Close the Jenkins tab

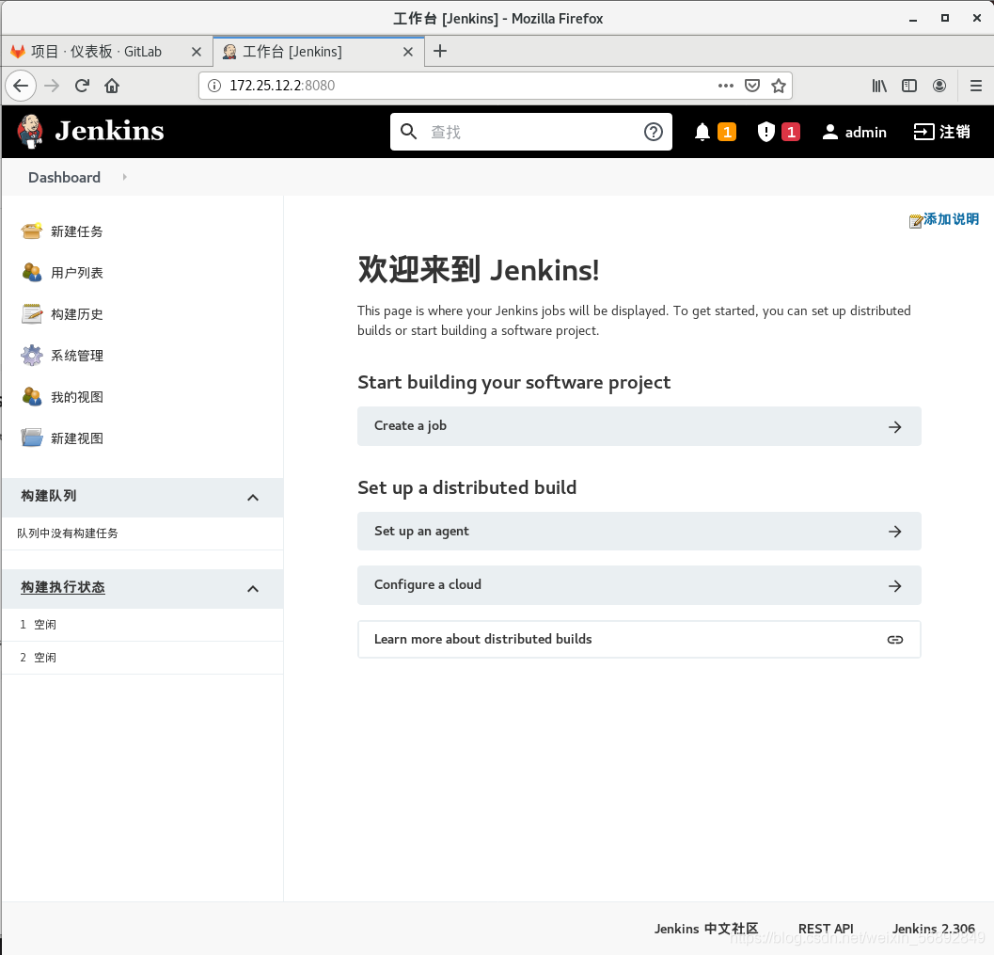pyautogui.click(x=408, y=52)
